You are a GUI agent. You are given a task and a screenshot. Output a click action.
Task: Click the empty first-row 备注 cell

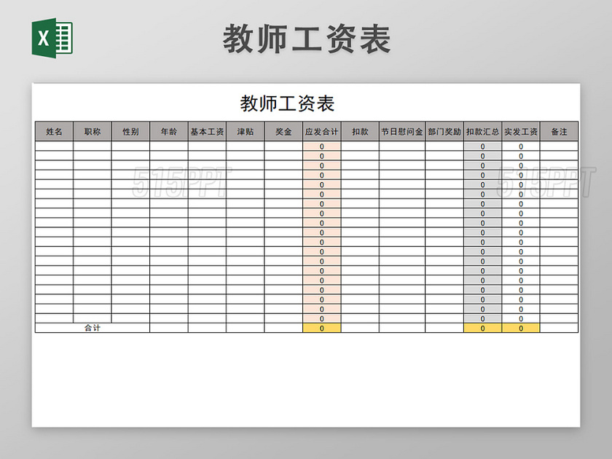coord(560,146)
